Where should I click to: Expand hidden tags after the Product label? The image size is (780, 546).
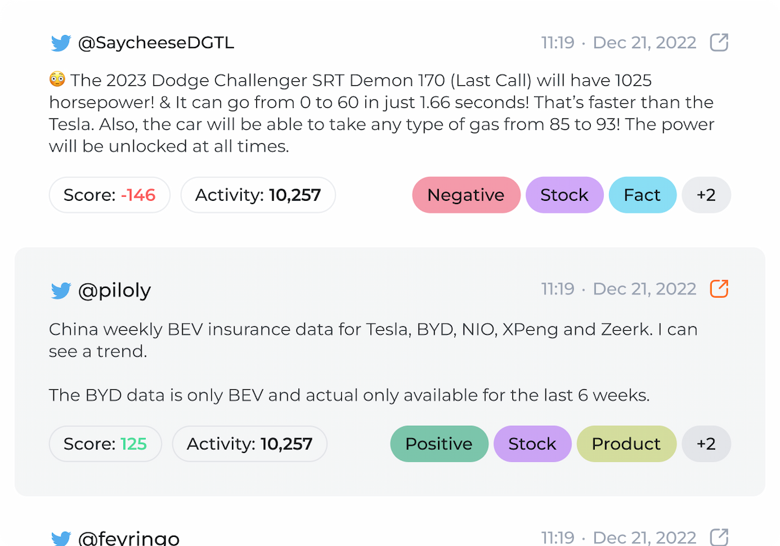(706, 443)
